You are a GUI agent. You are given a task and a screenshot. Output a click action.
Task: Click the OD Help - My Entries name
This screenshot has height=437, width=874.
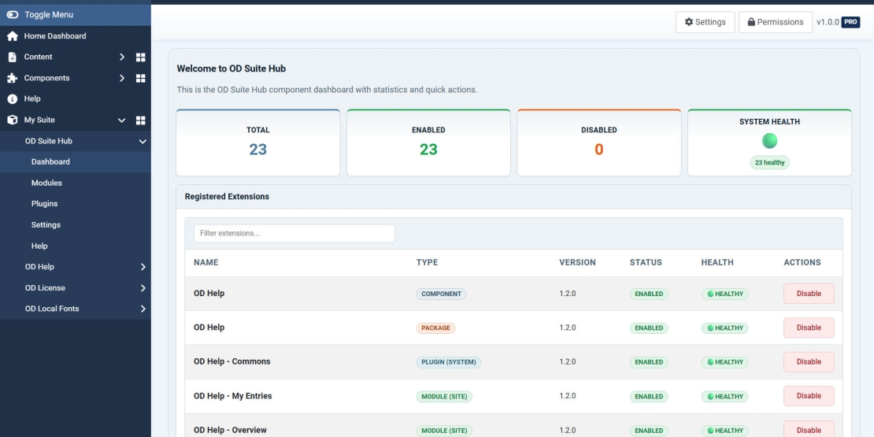coord(233,396)
